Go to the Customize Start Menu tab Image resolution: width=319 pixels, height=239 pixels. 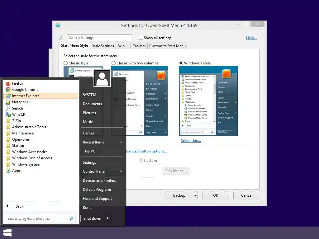[x=167, y=46]
